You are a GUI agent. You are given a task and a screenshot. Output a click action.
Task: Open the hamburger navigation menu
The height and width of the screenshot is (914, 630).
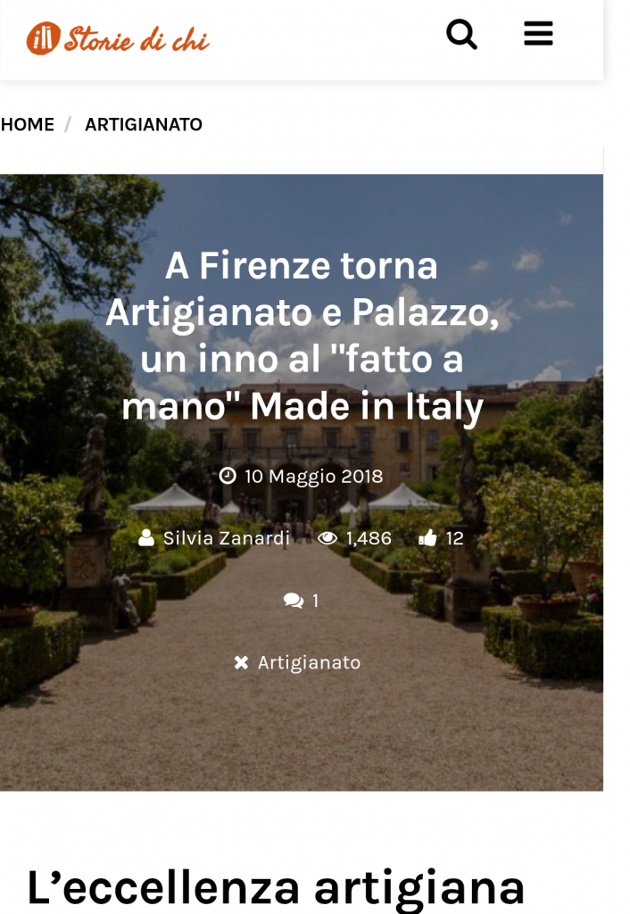pos(538,33)
